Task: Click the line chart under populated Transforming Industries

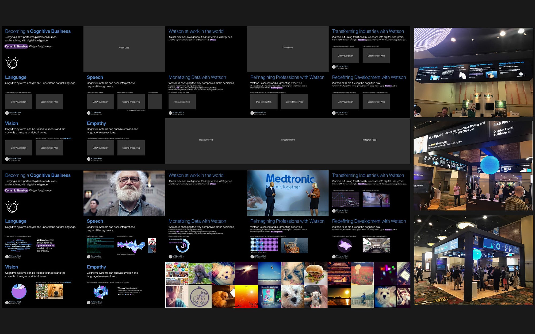Action: (x=346, y=200)
